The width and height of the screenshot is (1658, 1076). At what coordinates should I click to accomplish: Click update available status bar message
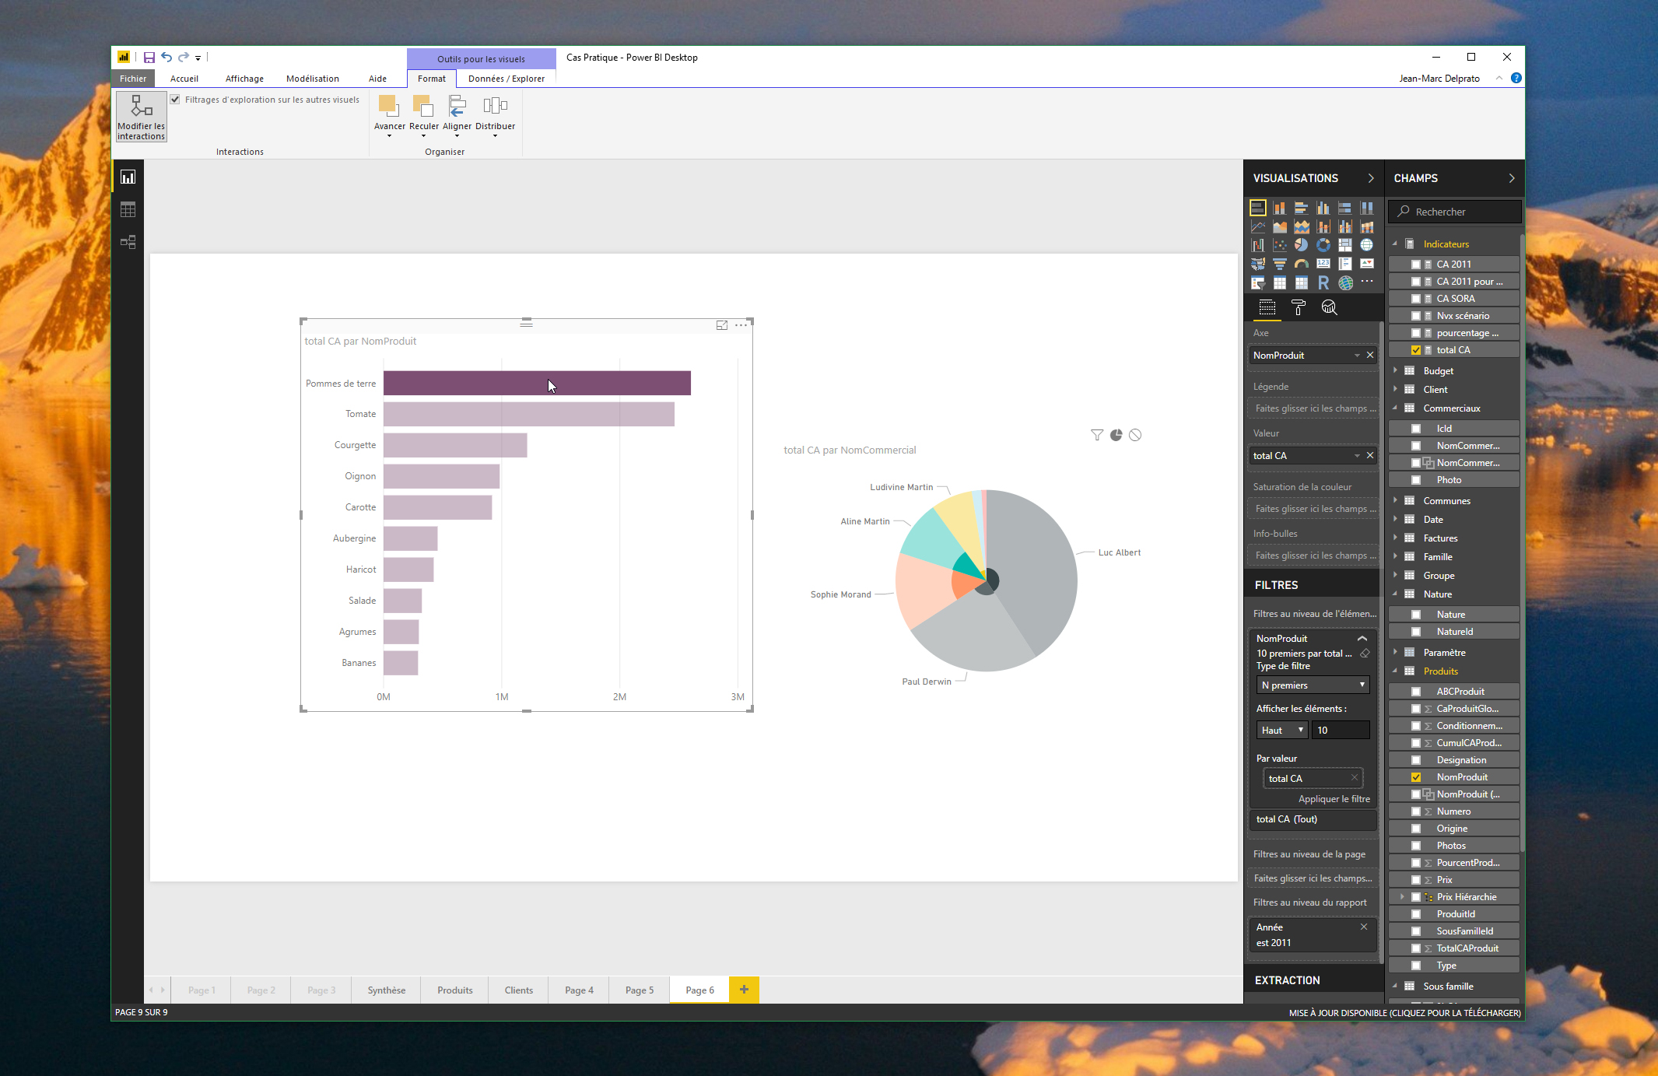1404,1013
